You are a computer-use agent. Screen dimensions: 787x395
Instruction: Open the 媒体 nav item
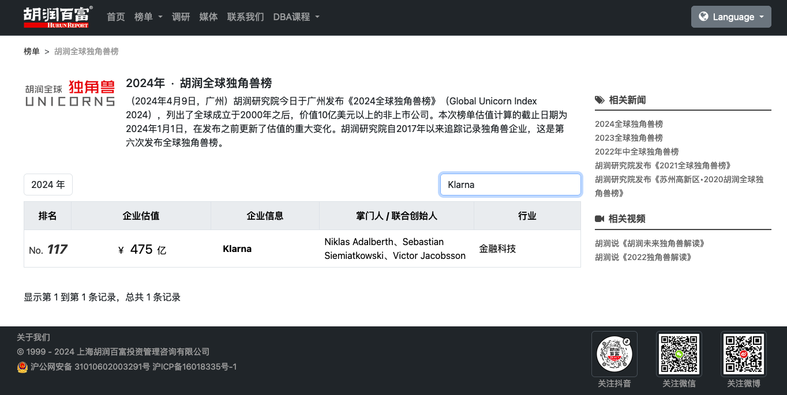point(208,17)
